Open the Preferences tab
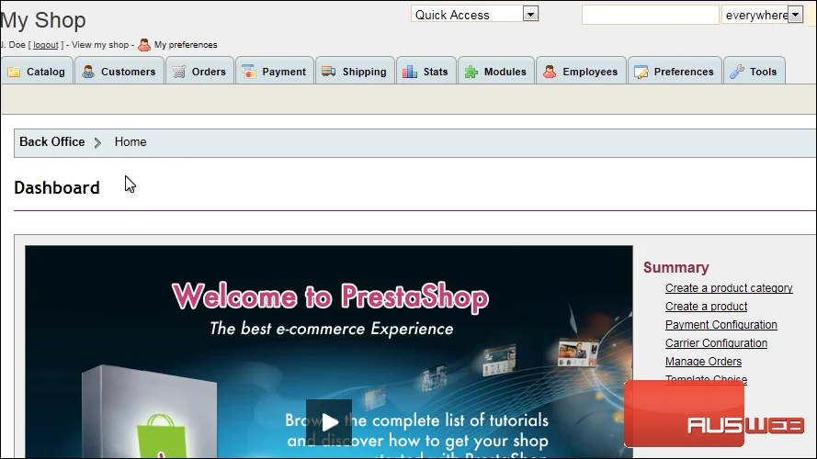The width and height of the screenshot is (817, 459). coord(675,71)
